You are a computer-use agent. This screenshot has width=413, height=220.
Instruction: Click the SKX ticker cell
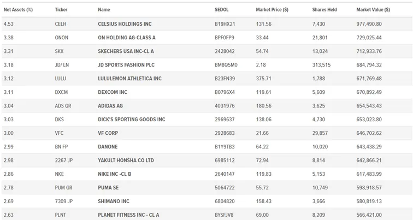pos(59,51)
